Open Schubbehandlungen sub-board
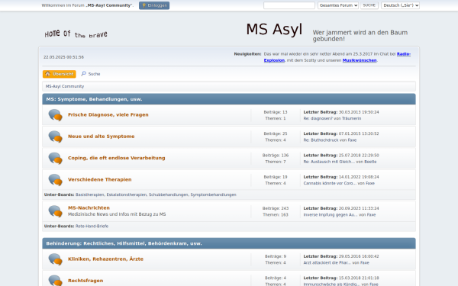The height and width of the screenshot is (286, 458). click(169, 194)
